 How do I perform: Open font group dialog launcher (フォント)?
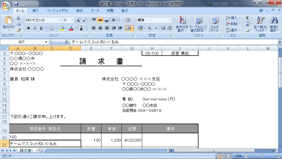pos(86,35)
